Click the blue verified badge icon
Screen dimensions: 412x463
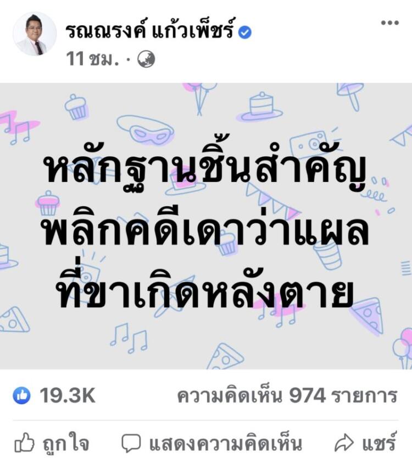(245, 32)
